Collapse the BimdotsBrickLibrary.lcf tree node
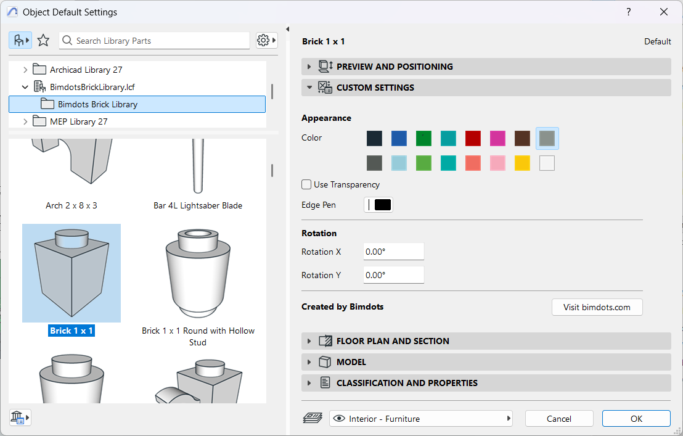The height and width of the screenshot is (436, 683). [x=25, y=87]
